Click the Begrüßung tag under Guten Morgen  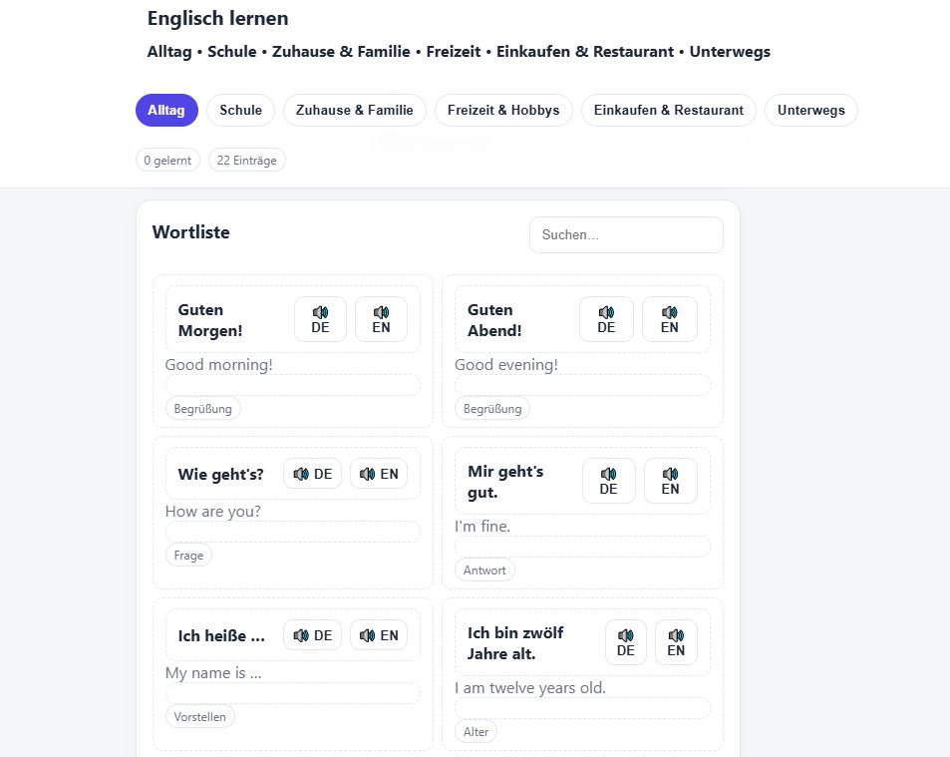click(202, 409)
